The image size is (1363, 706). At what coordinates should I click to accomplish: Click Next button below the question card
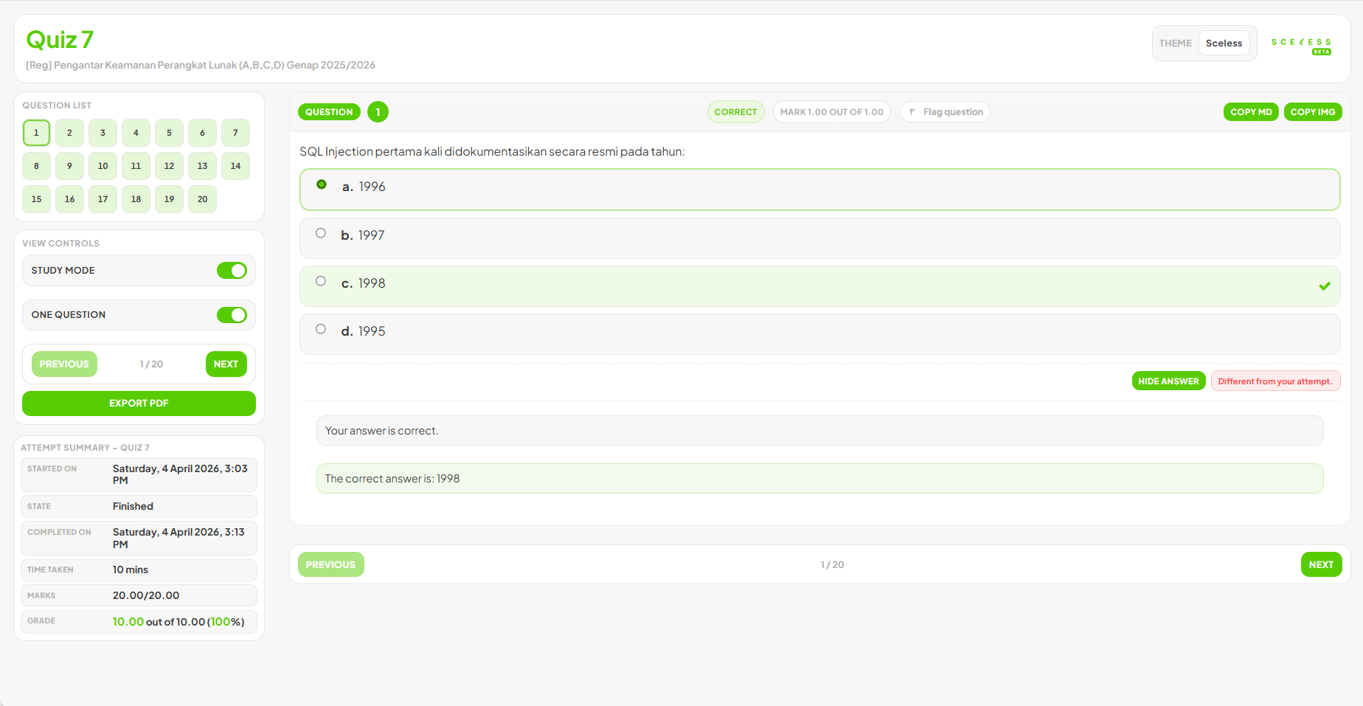[x=1321, y=564]
